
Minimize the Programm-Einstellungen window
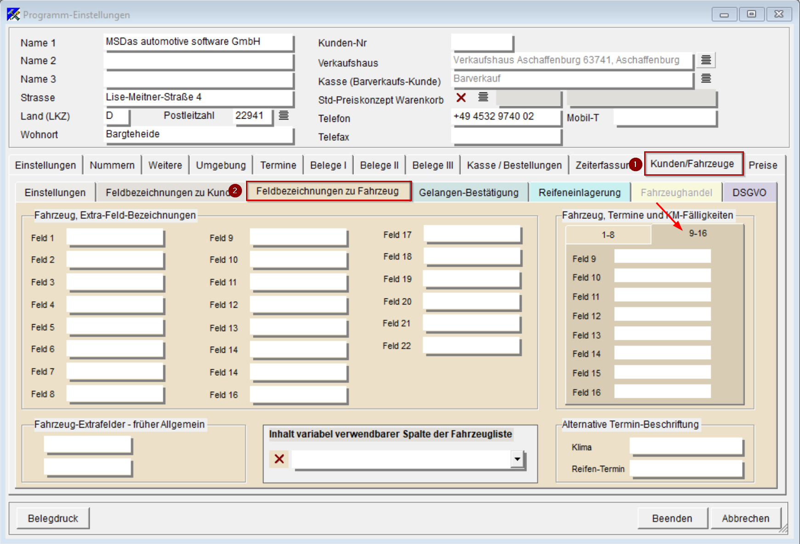pos(724,14)
